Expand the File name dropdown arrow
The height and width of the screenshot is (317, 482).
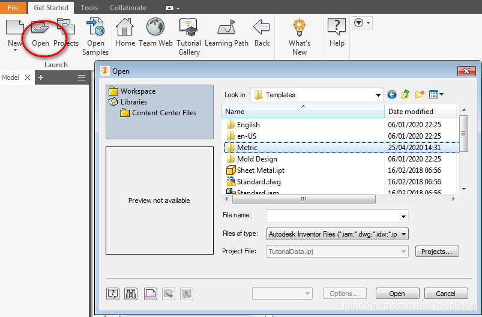point(403,217)
